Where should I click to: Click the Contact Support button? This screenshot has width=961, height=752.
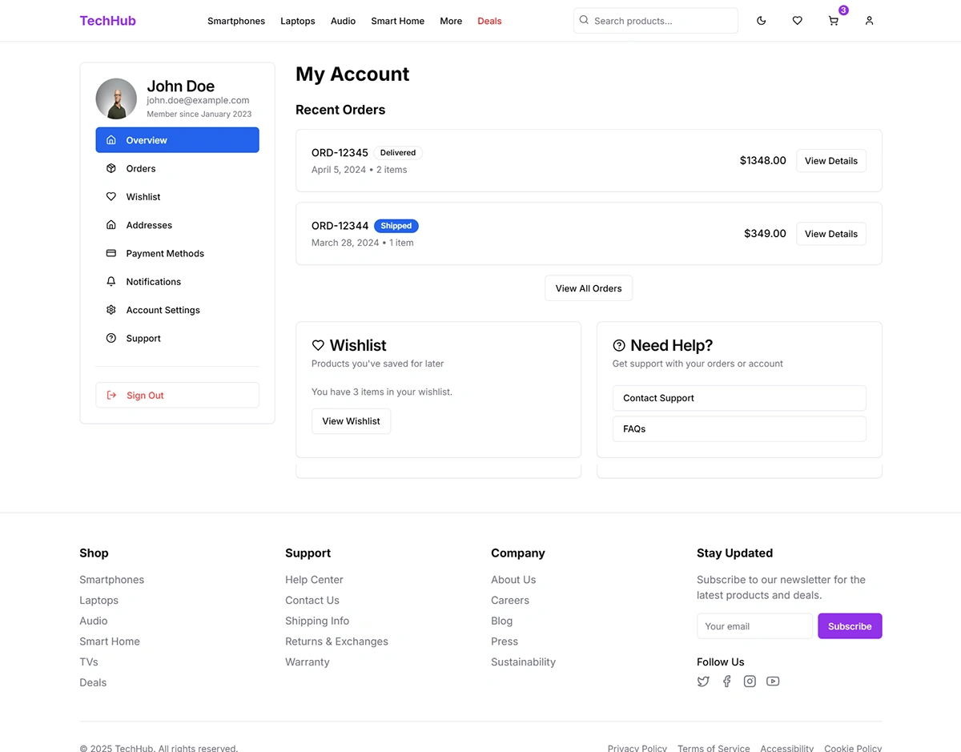coord(739,398)
